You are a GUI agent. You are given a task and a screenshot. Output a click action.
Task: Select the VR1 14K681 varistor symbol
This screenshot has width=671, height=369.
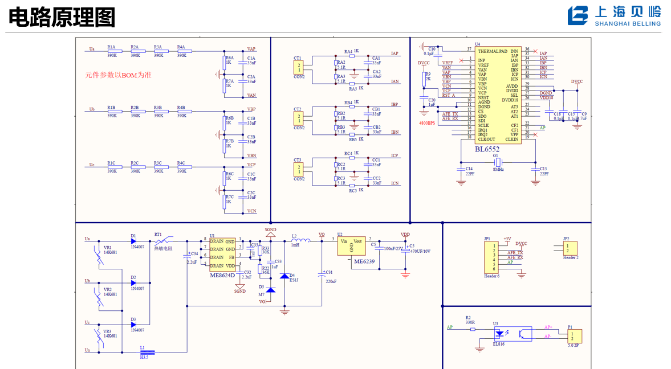[99, 256]
